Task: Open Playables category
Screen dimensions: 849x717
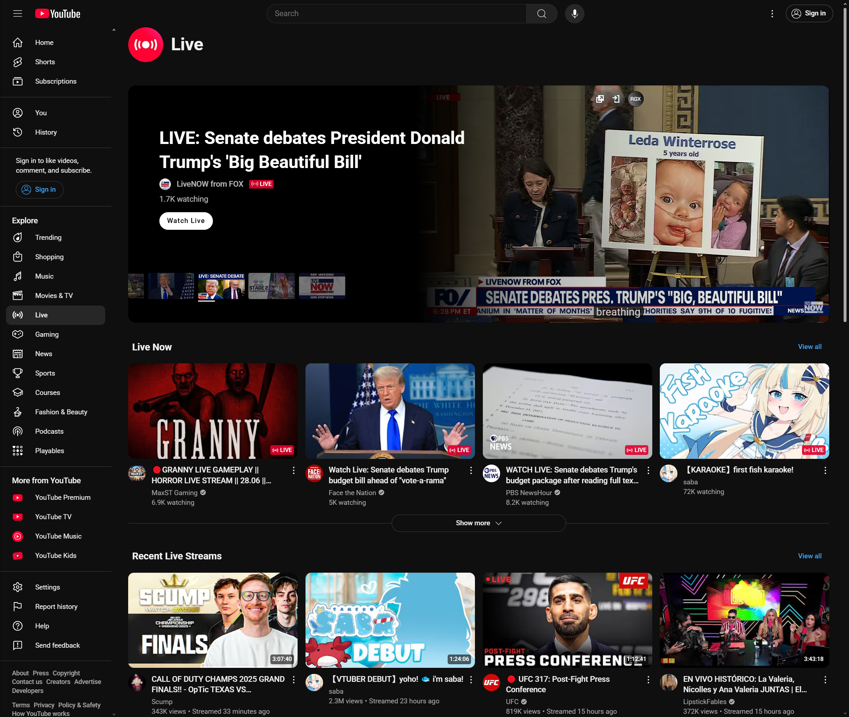Action: point(56,451)
